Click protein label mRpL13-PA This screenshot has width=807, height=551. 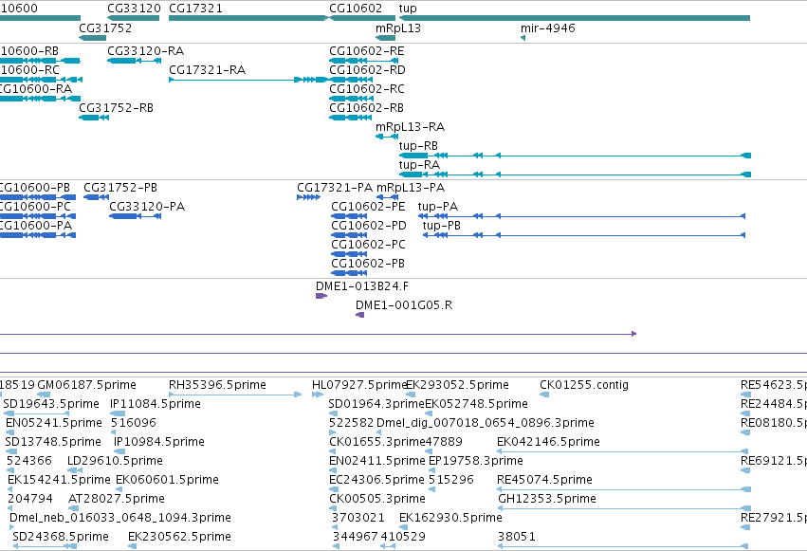pos(411,188)
